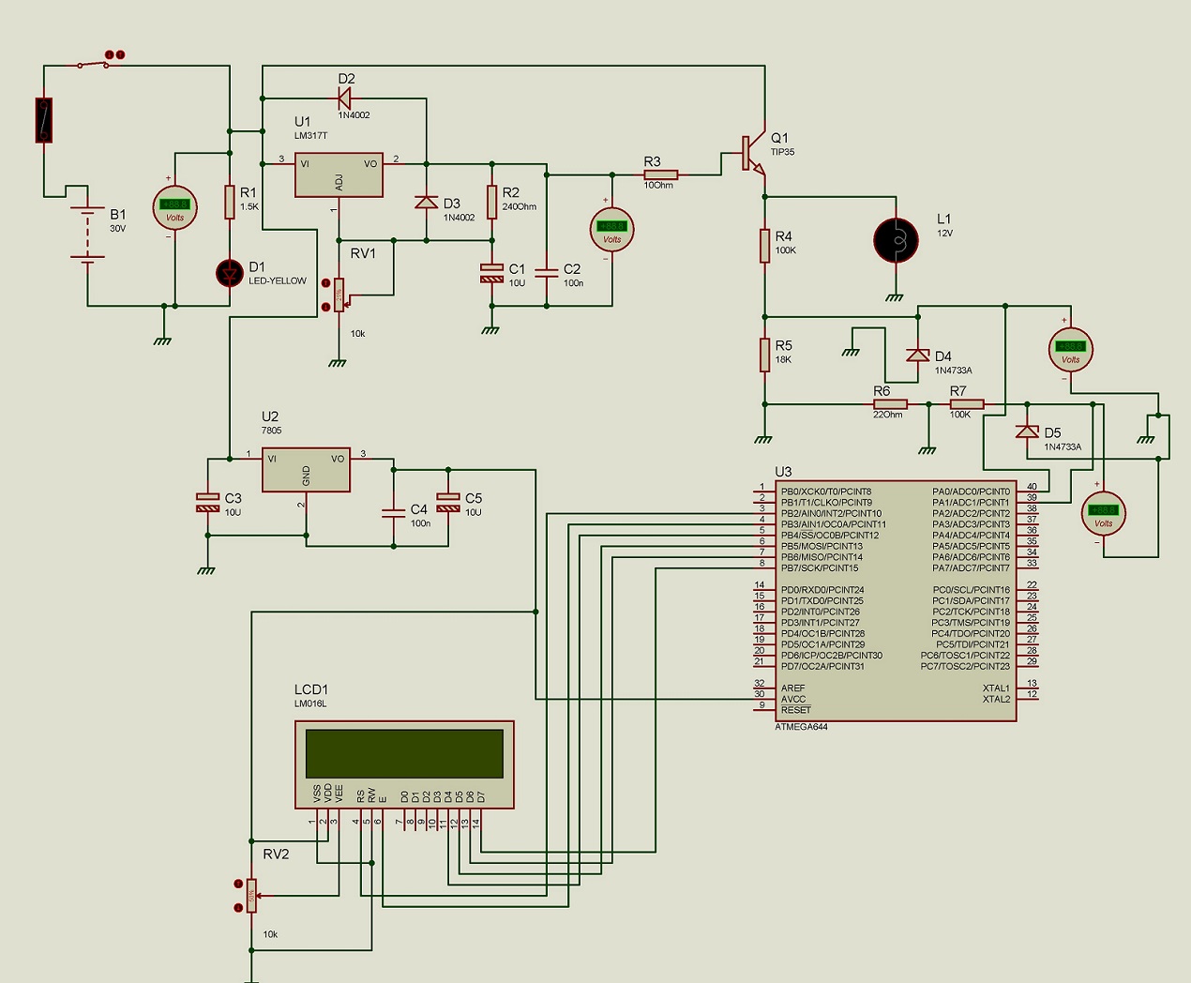Select the voltmeter beside the PA0 pins

tap(1104, 514)
